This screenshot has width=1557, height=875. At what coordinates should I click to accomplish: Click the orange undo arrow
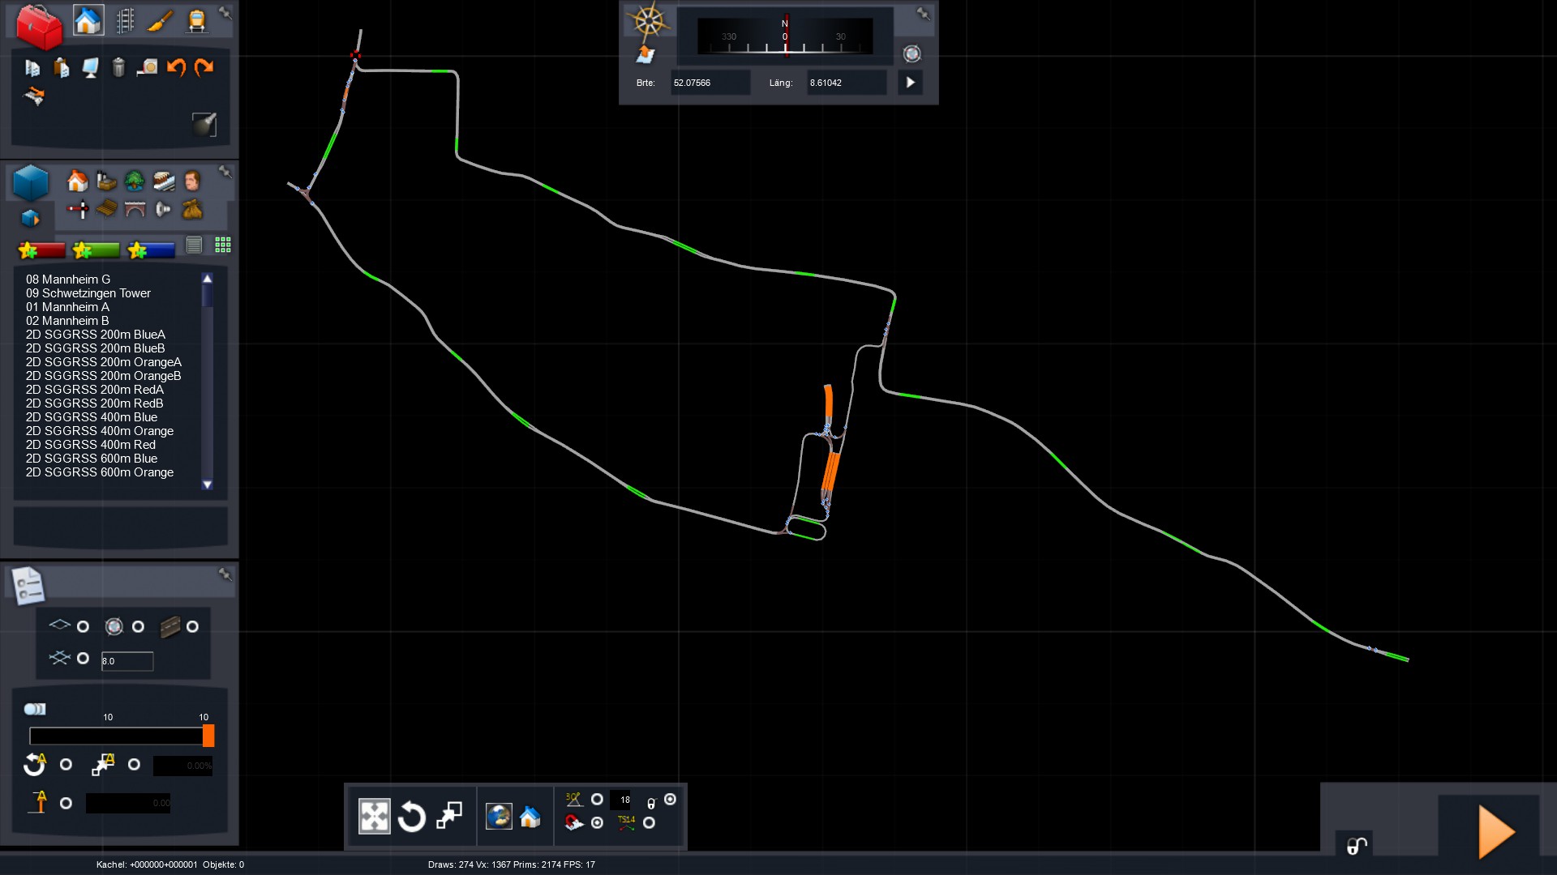click(x=176, y=67)
